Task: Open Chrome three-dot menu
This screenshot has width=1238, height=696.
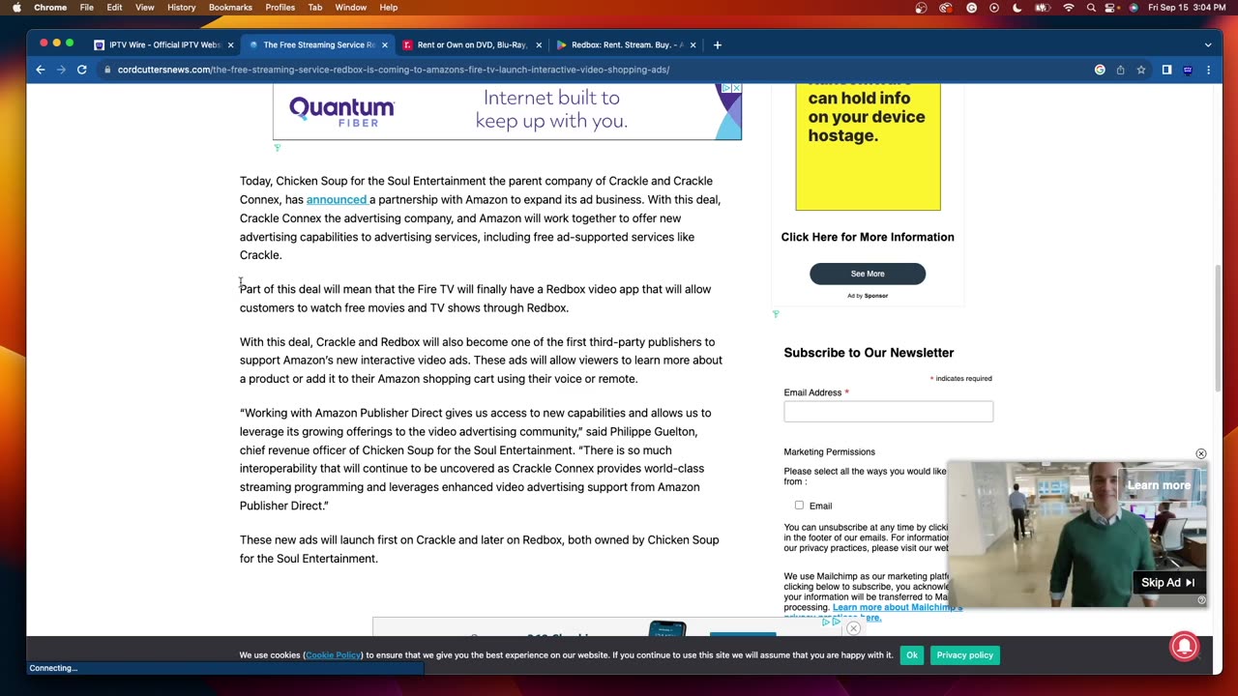Action: [1208, 70]
